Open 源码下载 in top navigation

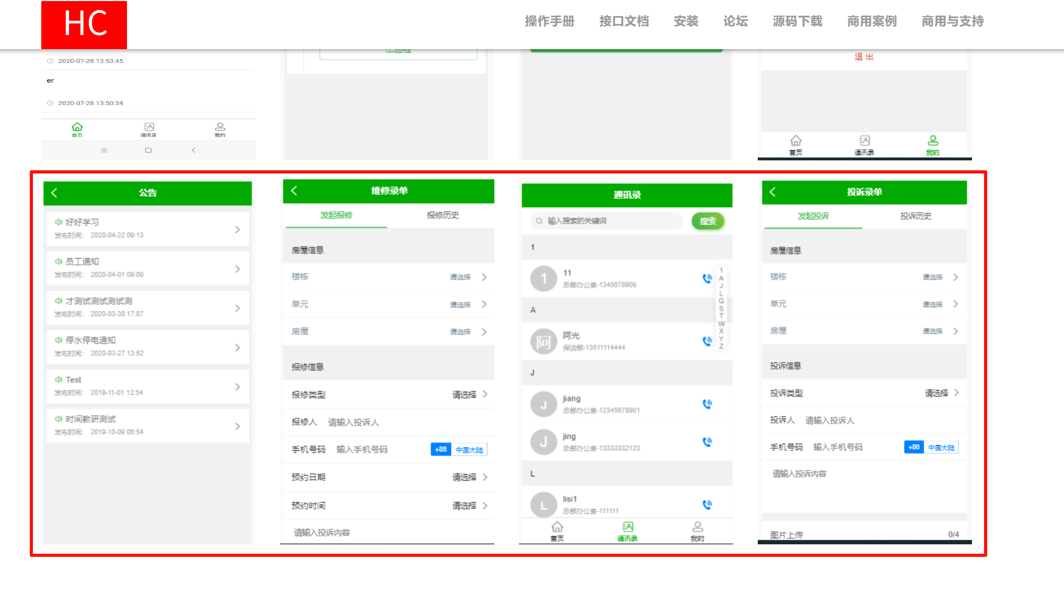(x=797, y=21)
